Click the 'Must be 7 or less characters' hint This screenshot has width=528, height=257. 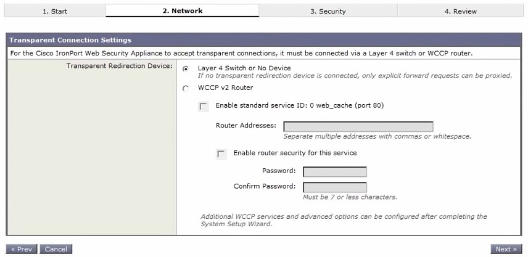(350, 197)
